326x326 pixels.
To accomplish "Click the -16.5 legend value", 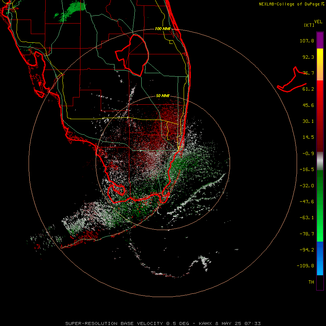I will tap(307, 170).
